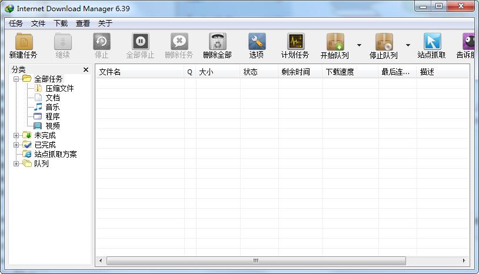Viewport: 479px width, 274px height.
Task: Click the 停止队列 (stop queue) icon
Action: [384, 42]
